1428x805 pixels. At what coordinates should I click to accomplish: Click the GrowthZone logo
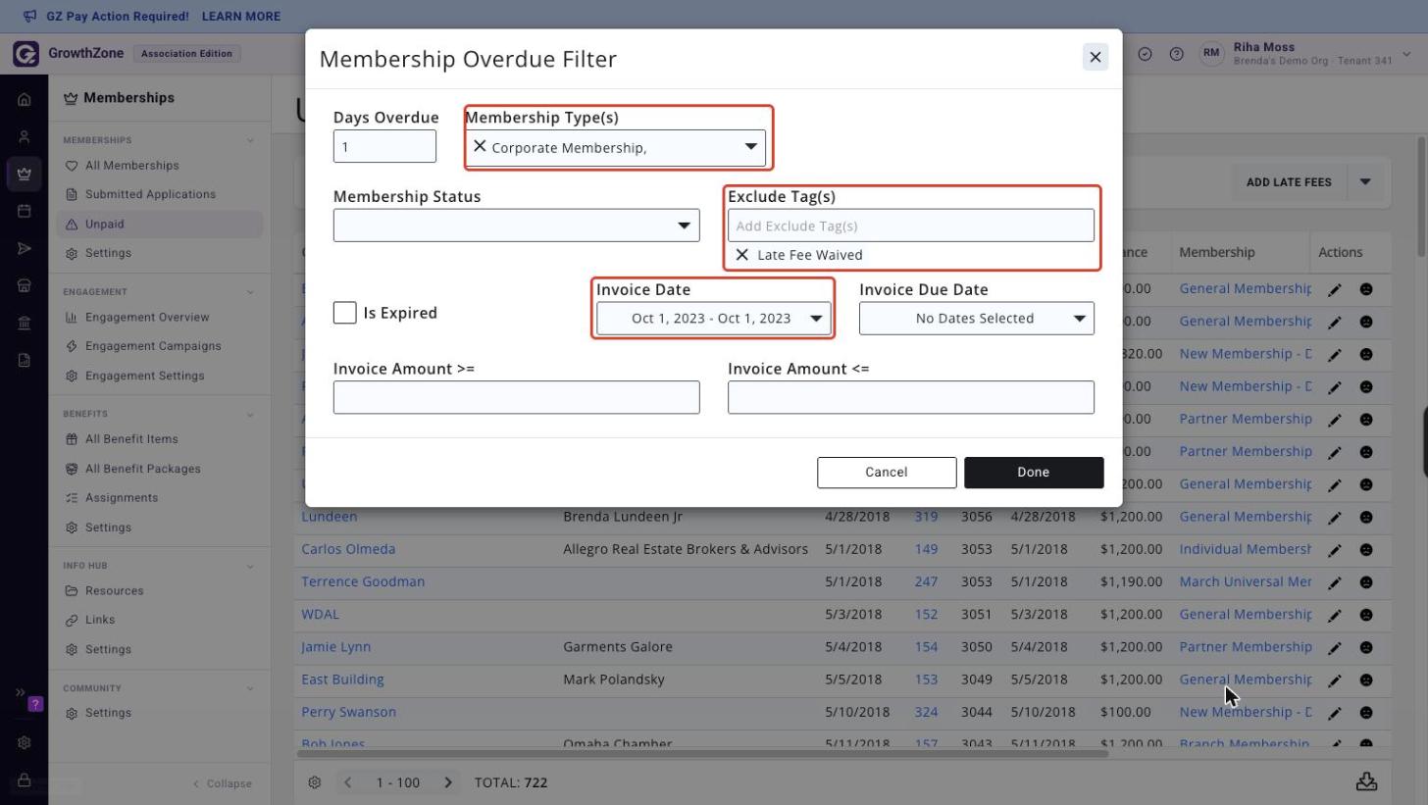[25, 54]
